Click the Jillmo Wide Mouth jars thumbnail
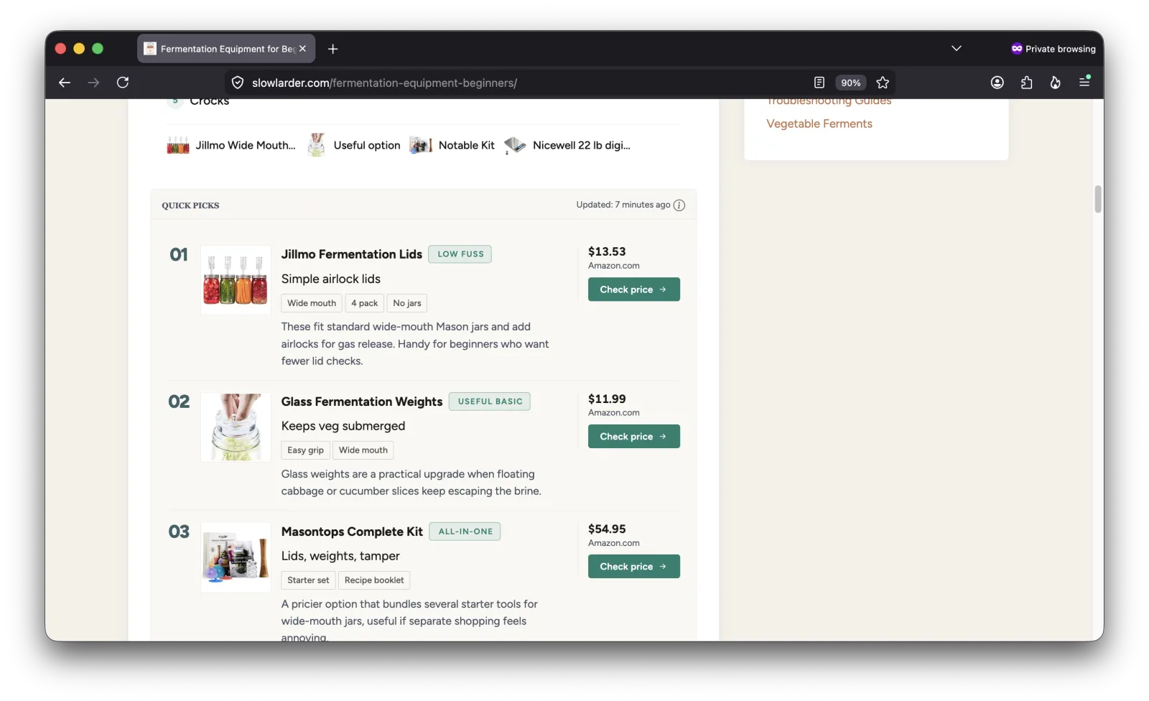The width and height of the screenshot is (1149, 701). [x=178, y=145]
